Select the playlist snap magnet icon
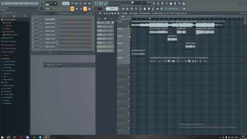Viewport: 247px width, 139px height. 100,14
